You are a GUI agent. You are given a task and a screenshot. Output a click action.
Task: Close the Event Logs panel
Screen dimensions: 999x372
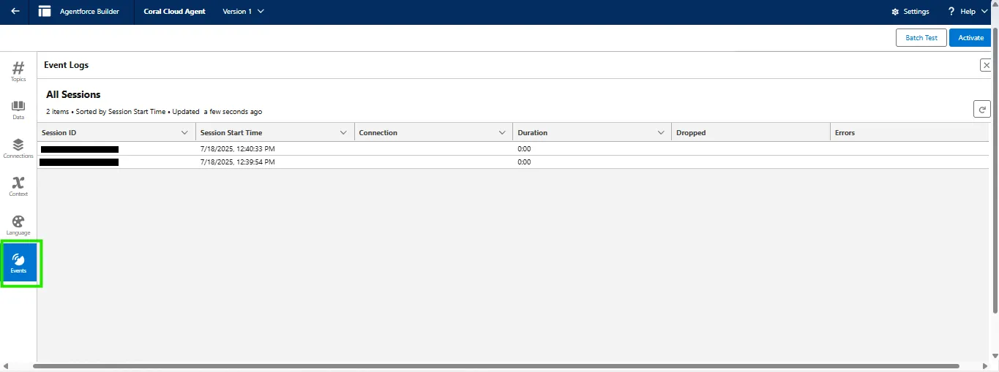986,65
